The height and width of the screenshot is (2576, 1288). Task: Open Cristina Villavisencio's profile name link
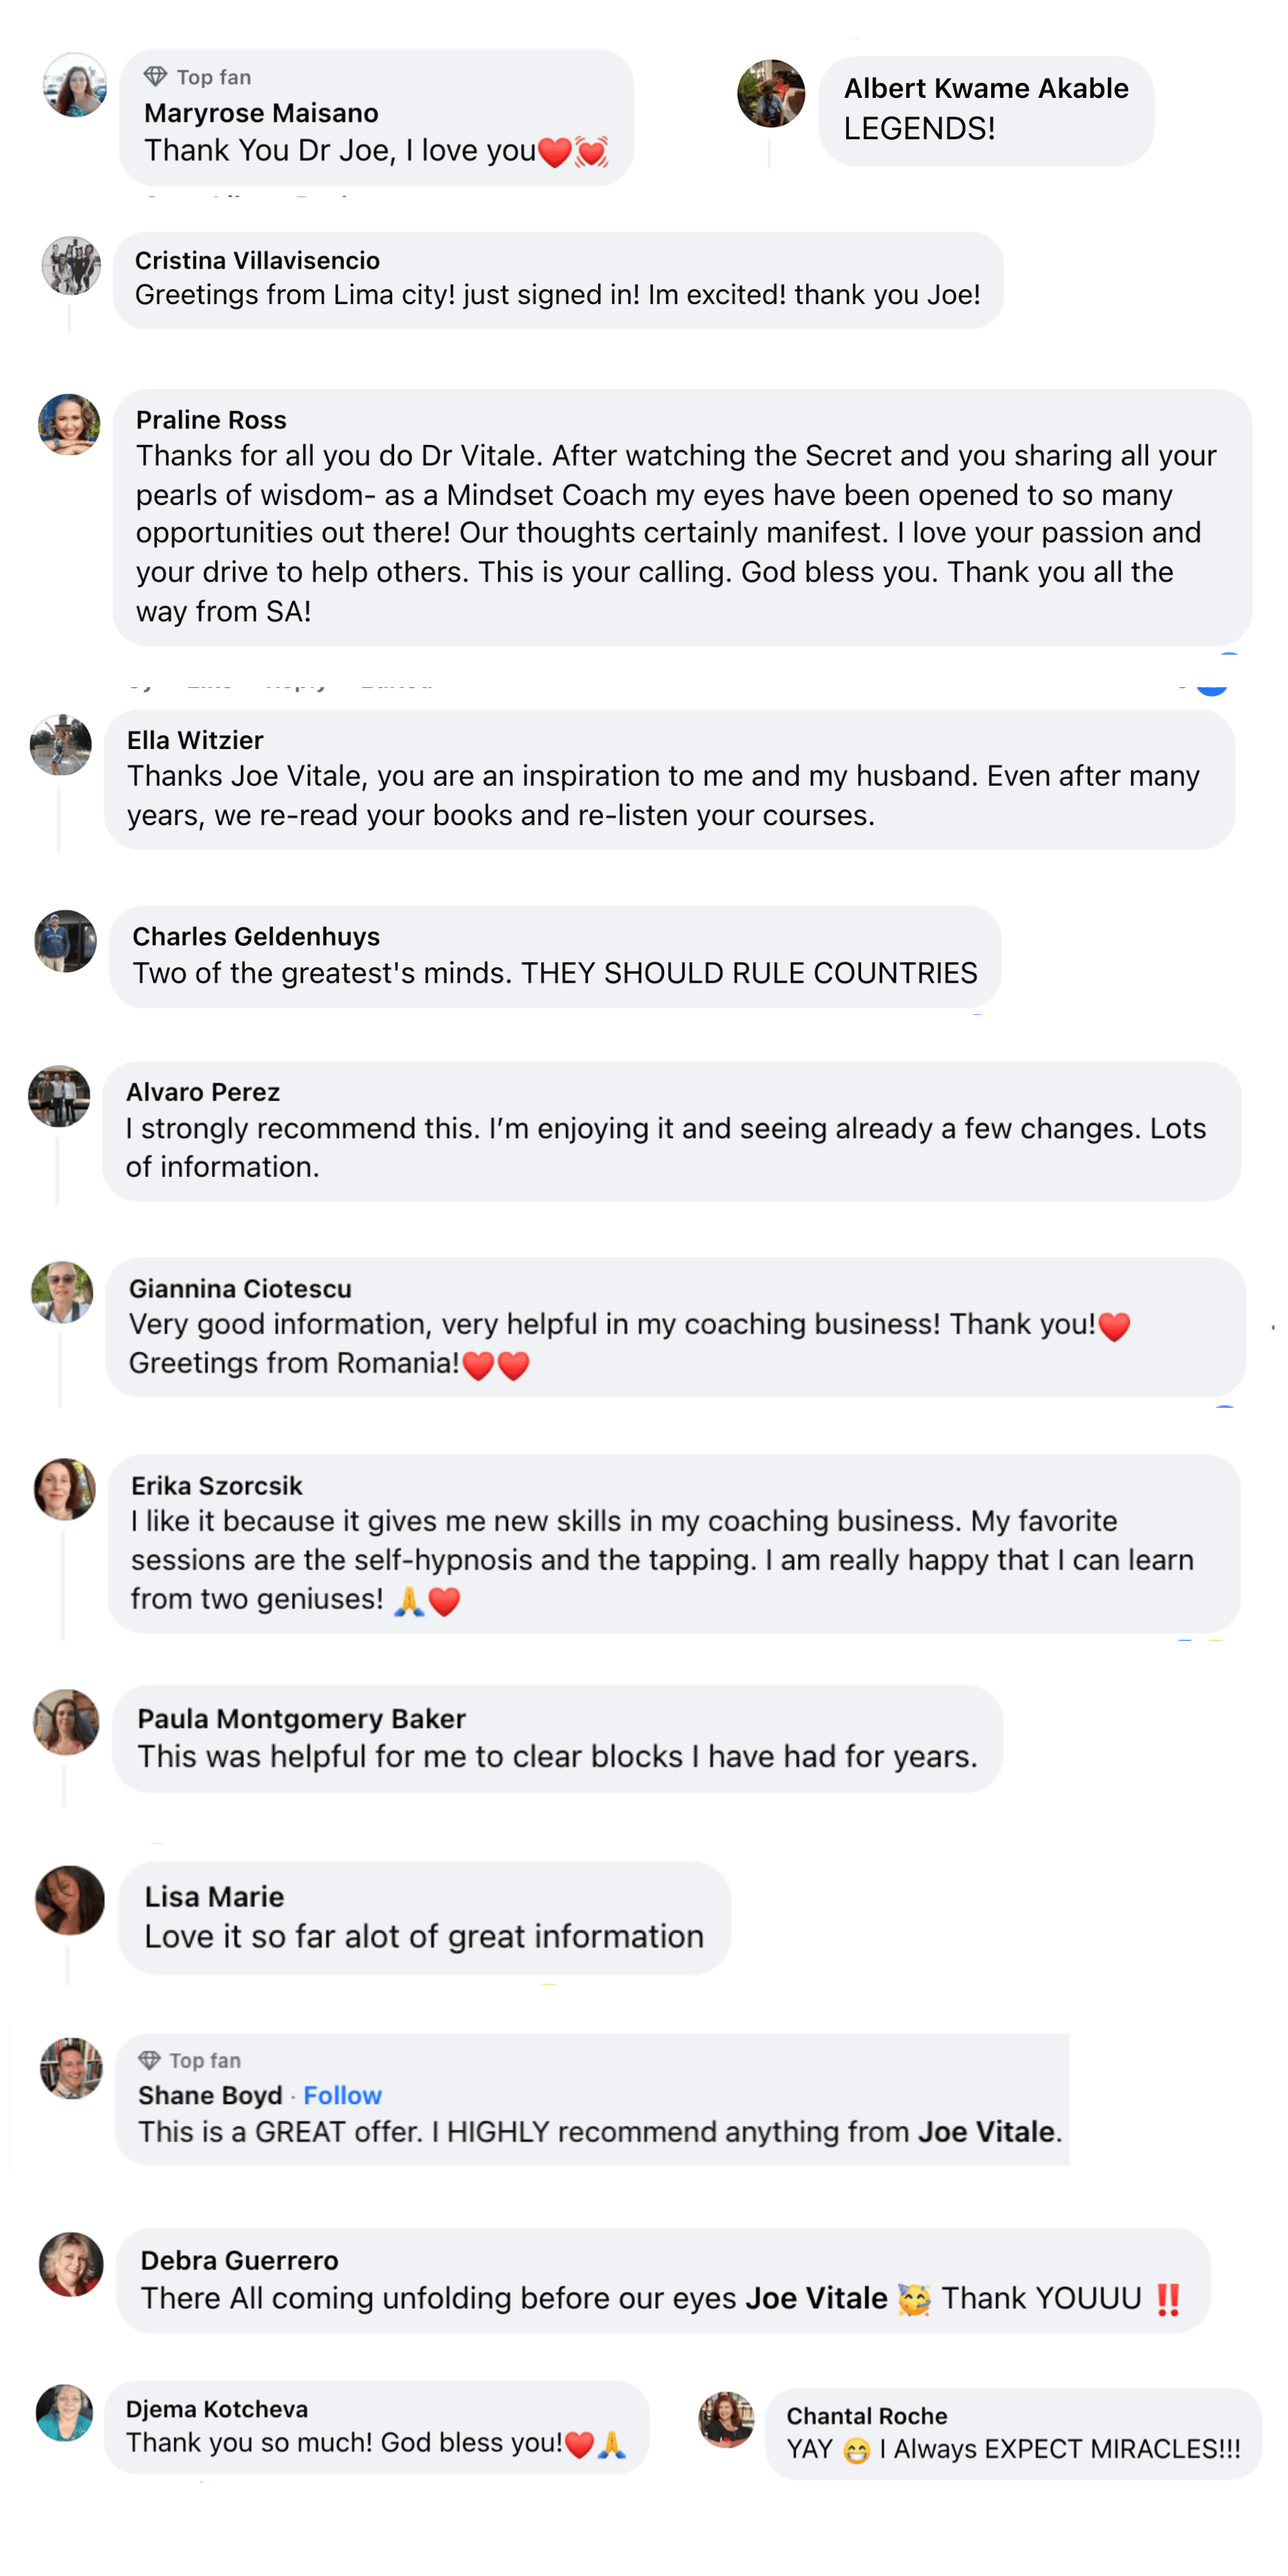pyautogui.click(x=257, y=260)
